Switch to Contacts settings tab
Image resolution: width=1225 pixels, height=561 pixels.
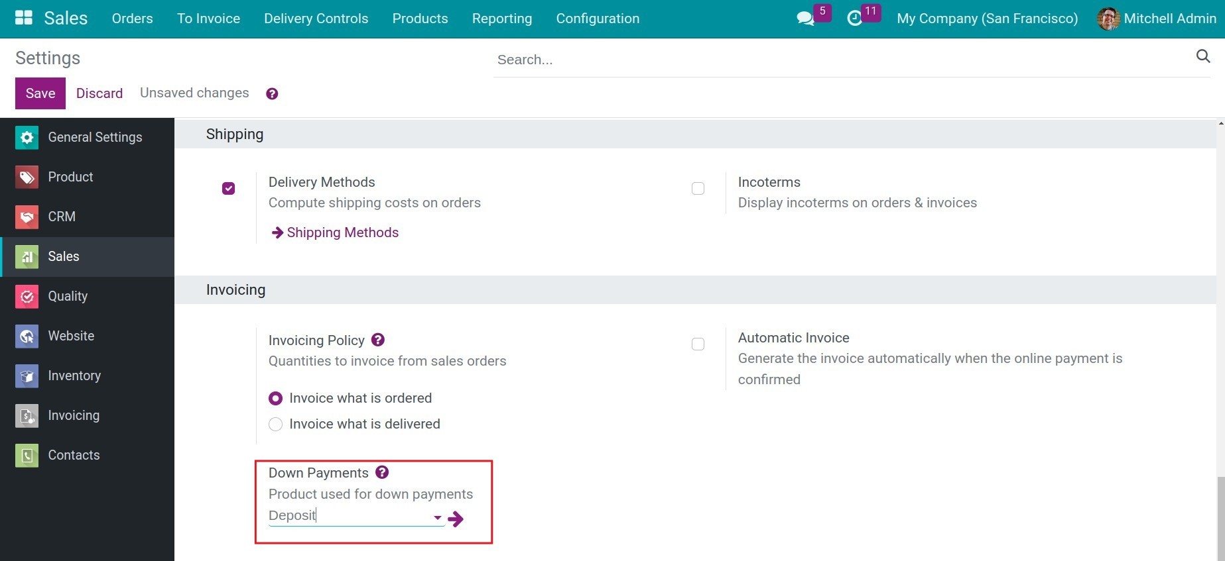click(x=87, y=455)
